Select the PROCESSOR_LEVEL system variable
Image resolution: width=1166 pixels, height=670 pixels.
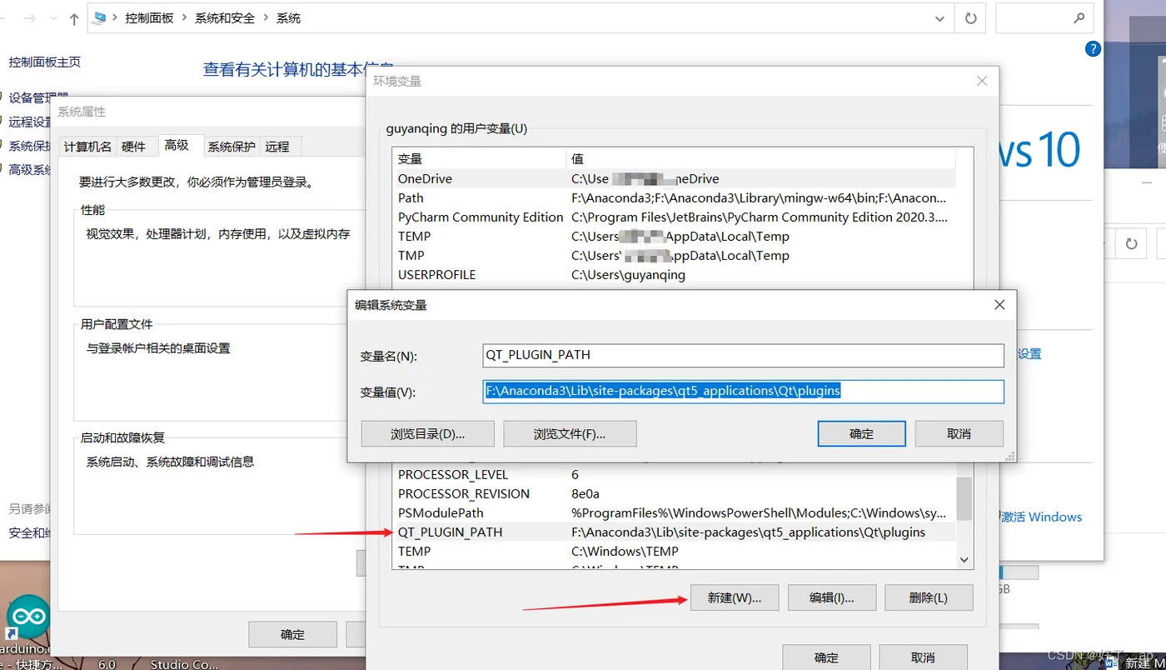click(675, 474)
